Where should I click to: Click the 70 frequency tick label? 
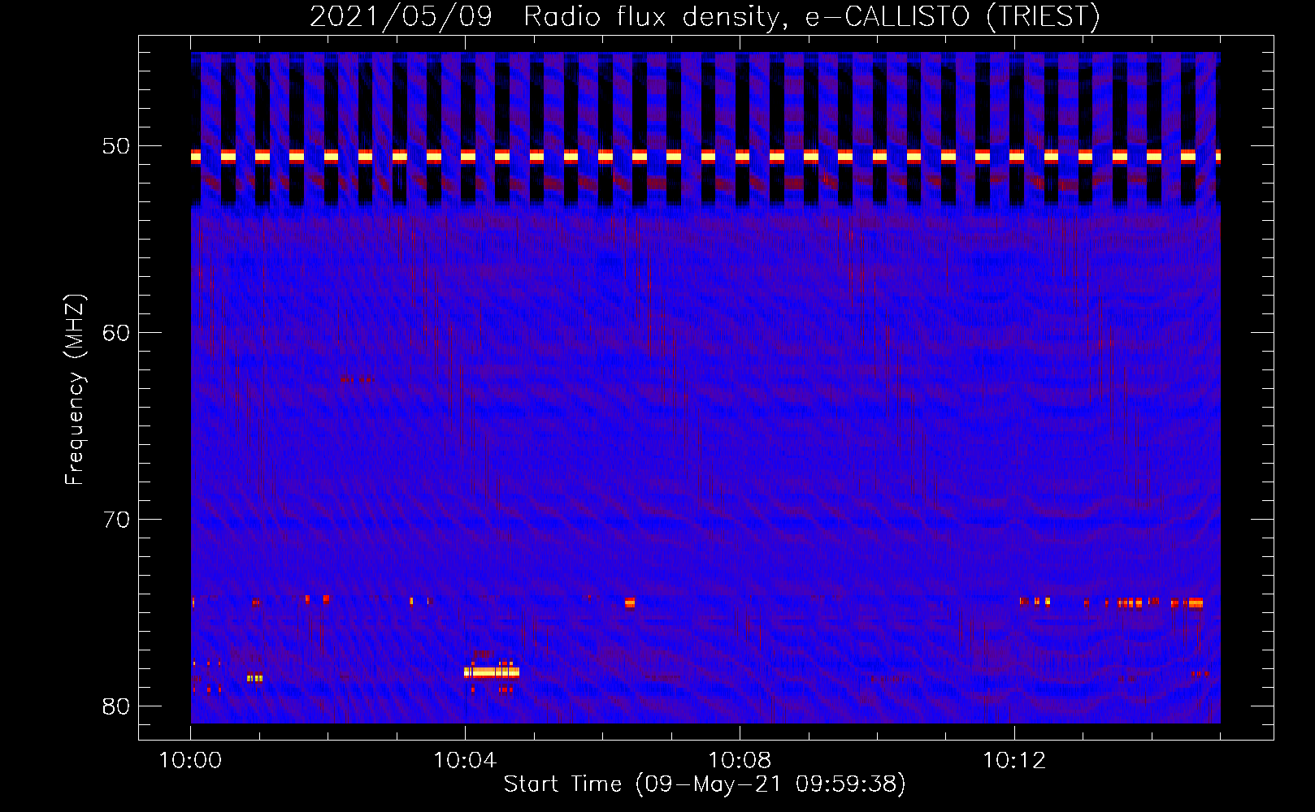(x=117, y=520)
